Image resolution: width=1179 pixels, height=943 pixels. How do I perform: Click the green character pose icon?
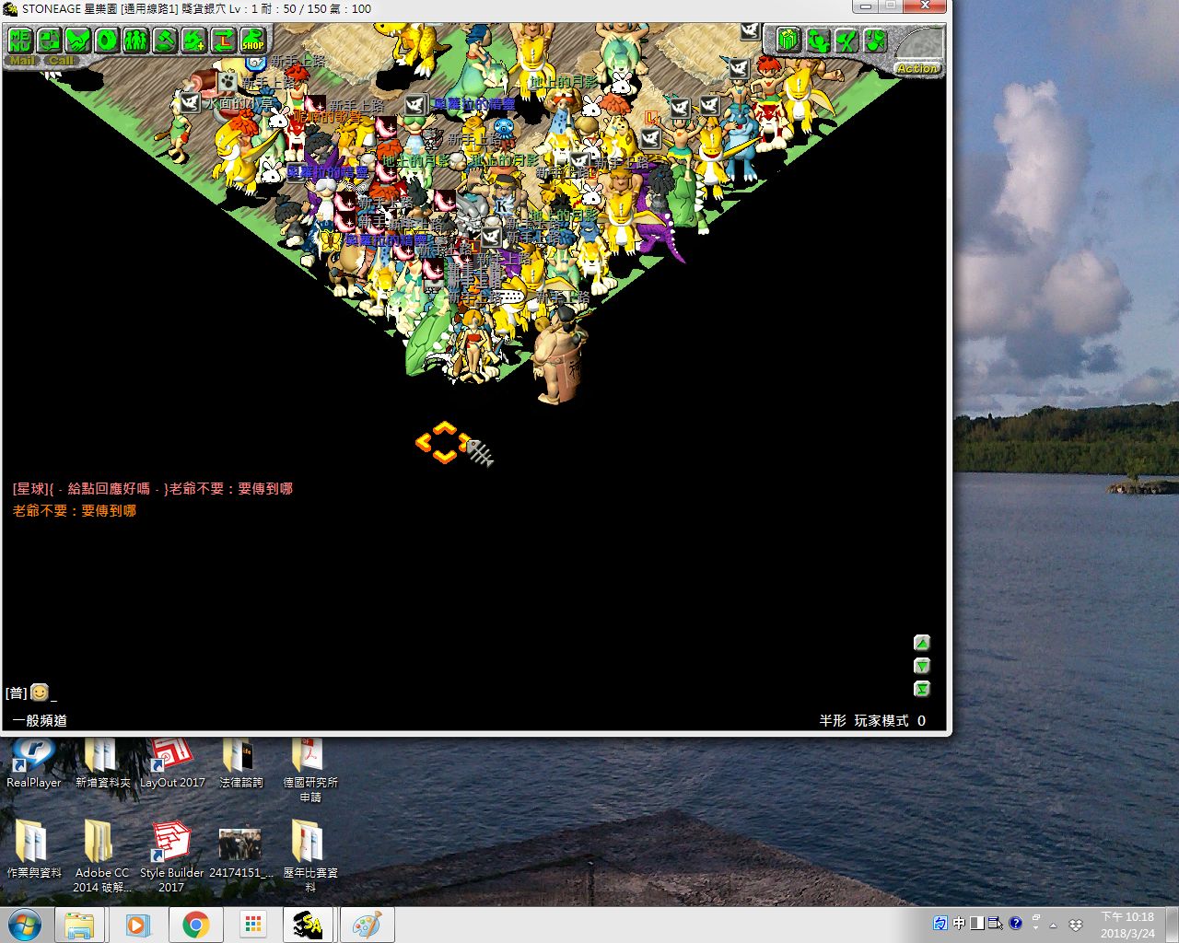point(817,40)
